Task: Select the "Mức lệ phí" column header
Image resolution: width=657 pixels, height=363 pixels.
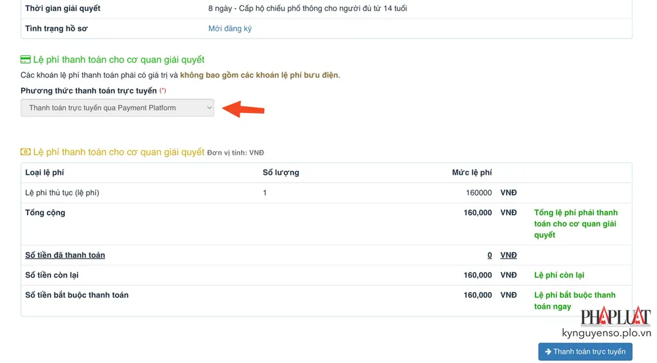Action: point(472,173)
